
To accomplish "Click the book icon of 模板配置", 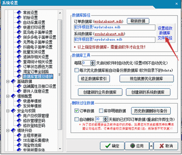I will tap(13, 96).
